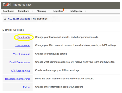Open the API Access Keys link
This screenshot has width=122, height=93.
coord(21,71)
